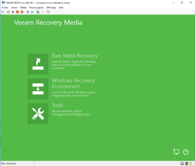This screenshot has width=195, height=166.
Task: Select the Bare Metal Recovery heading
Action: click(75, 56)
